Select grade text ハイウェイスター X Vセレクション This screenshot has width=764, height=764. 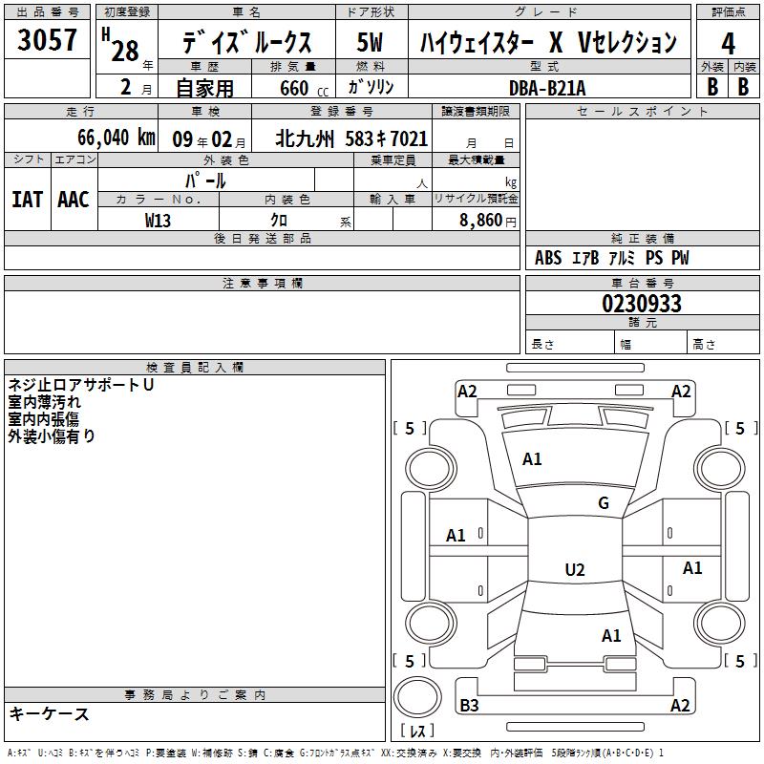pyautogui.click(x=548, y=42)
